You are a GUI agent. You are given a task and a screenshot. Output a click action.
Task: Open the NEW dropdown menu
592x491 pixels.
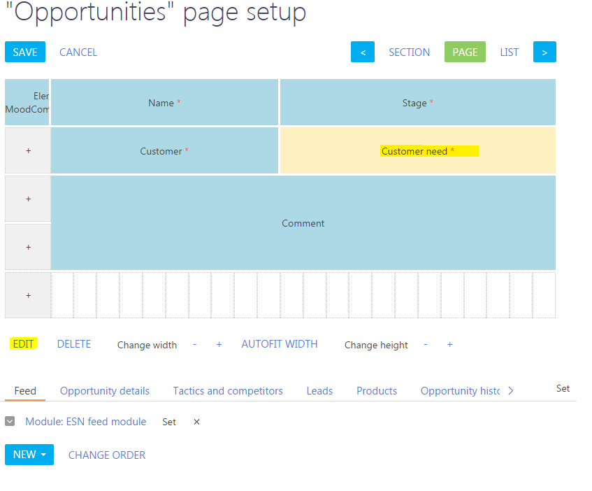[29, 454]
